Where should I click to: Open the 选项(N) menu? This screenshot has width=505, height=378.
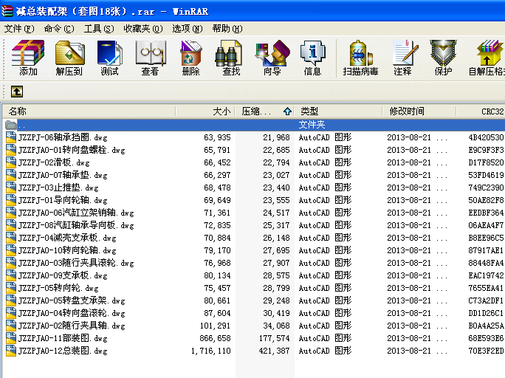coord(187,29)
